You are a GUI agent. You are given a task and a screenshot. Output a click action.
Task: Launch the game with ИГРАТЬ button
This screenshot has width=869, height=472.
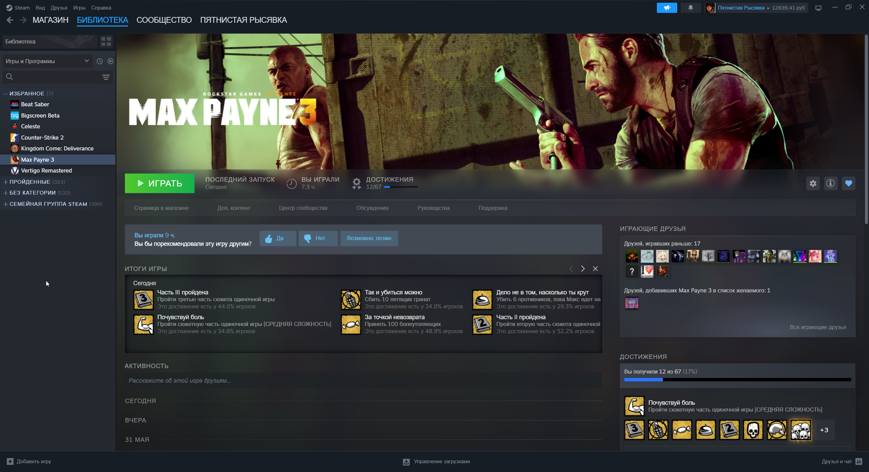(x=160, y=183)
